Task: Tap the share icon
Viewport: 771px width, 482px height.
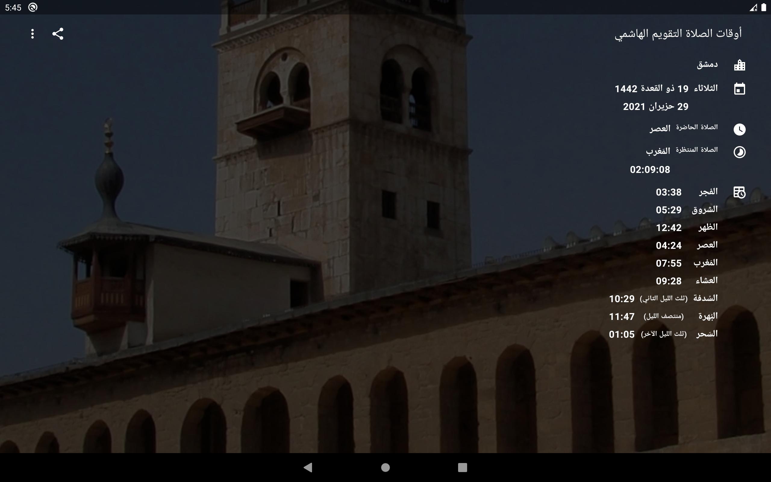Action: (x=58, y=34)
